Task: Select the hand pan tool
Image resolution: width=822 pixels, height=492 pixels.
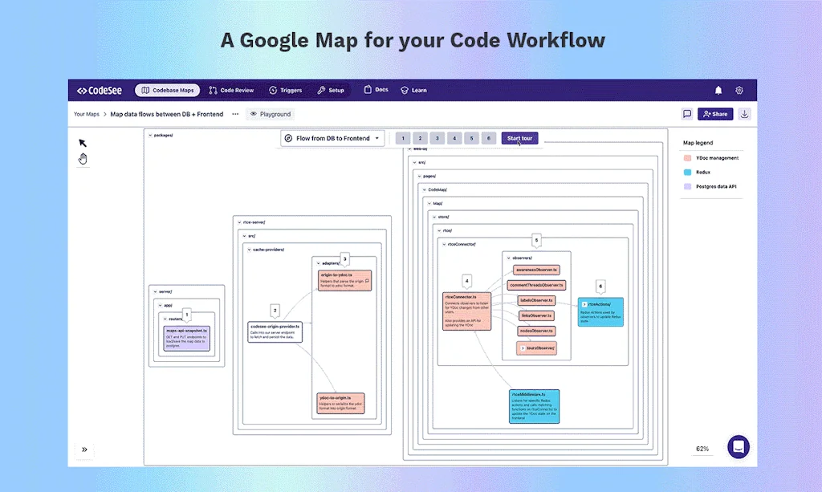Action: 82,159
